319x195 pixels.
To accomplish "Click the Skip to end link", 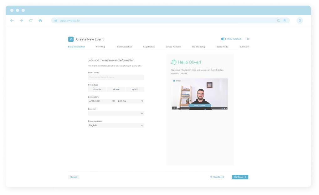I will point(217,177).
